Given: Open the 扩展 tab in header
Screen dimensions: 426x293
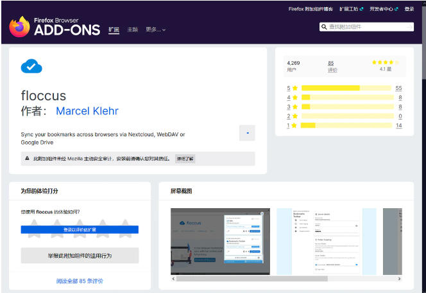Looking at the screenshot, I should click(x=114, y=30).
